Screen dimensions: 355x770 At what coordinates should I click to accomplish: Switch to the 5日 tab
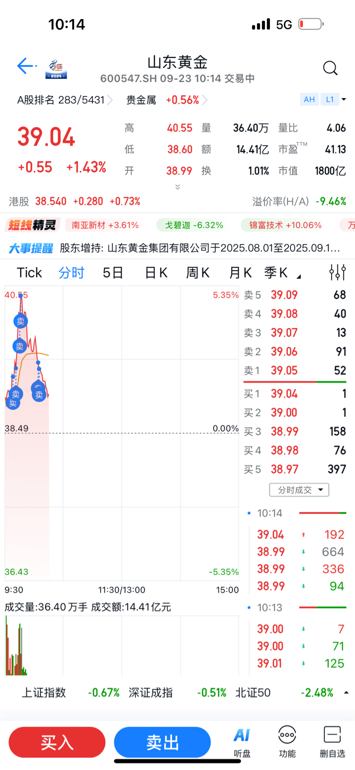pyautogui.click(x=113, y=273)
